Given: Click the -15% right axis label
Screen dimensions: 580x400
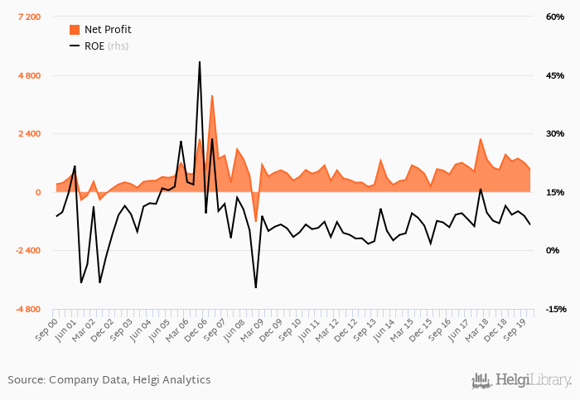Looking at the screenshot, I should tap(556, 310).
